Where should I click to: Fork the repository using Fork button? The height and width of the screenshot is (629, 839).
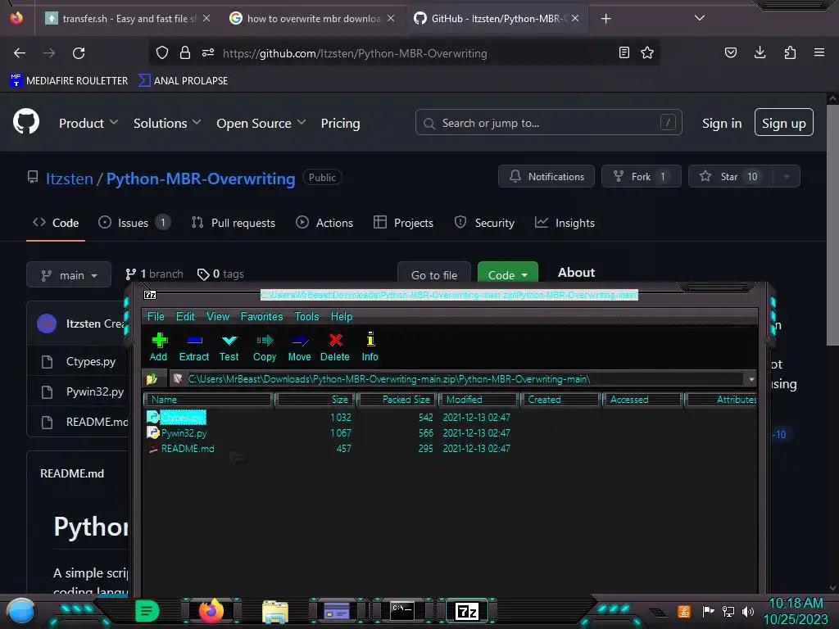[x=641, y=177]
